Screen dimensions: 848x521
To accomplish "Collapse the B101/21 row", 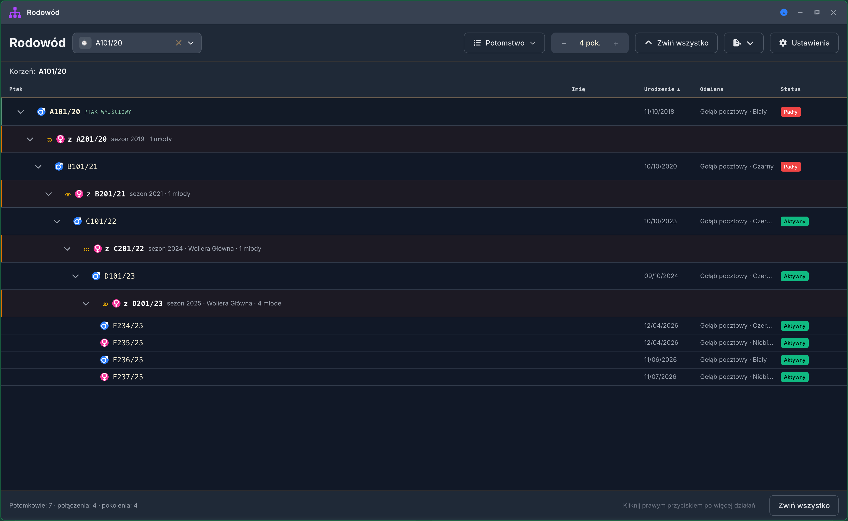I will pos(38,166).
